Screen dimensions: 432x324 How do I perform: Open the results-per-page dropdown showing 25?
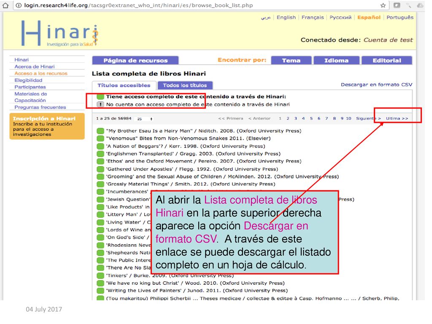[x=144, y=119]
